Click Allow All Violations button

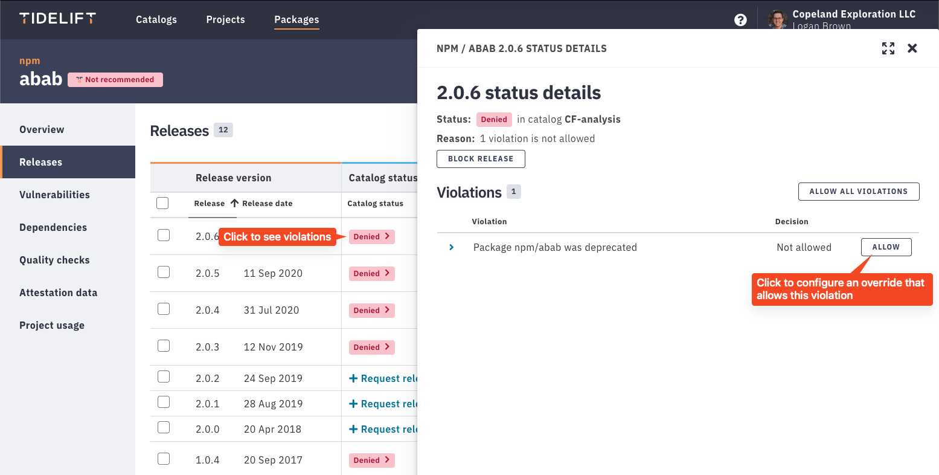(x=859, y=192)
